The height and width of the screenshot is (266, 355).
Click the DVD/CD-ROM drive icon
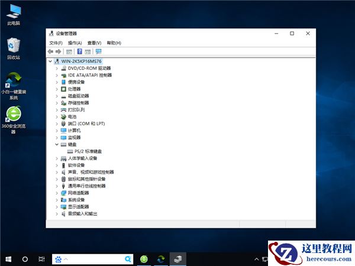(64, 69)
